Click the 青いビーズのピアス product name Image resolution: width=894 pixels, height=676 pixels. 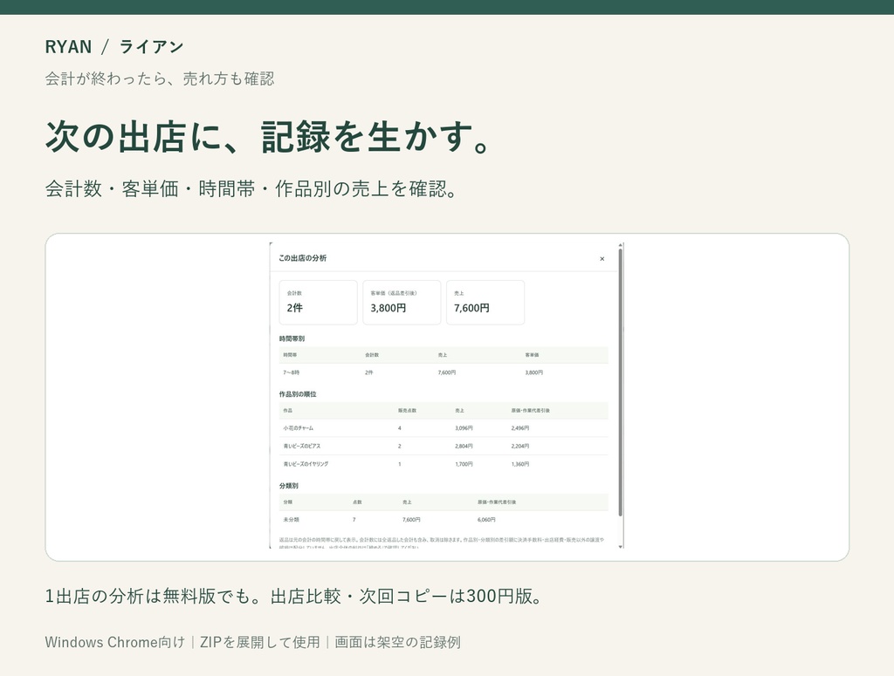[301, 447]
